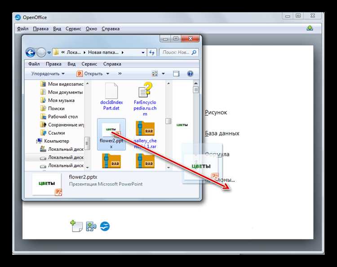
Task: Click up arrow of the navigation tree scrollbar
Action: pos(87,84)
